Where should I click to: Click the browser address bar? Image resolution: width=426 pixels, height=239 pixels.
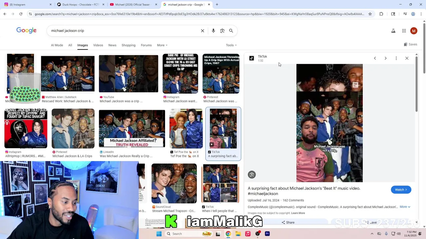[199, 14]
